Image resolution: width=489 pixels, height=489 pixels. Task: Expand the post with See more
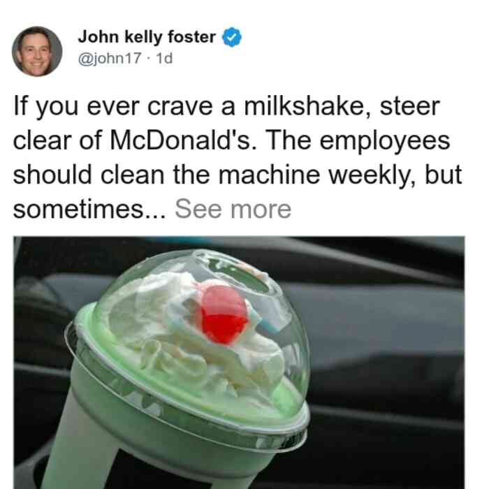233,209
